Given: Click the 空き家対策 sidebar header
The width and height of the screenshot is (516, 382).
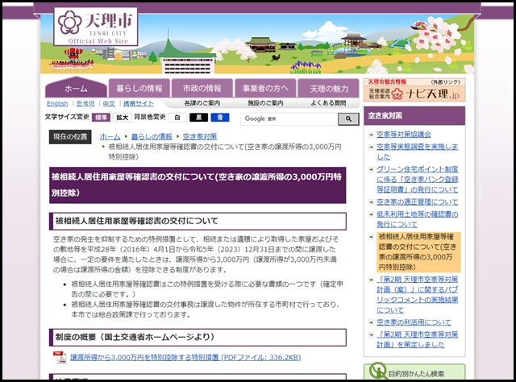Looking at the screenshot, I should coord(414,115).
